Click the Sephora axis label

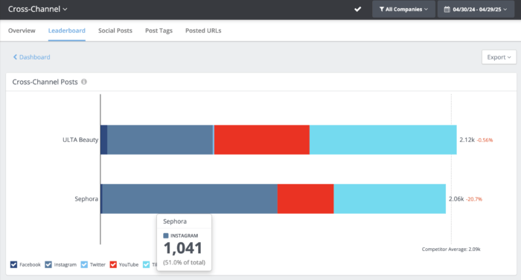coord(86,199)
